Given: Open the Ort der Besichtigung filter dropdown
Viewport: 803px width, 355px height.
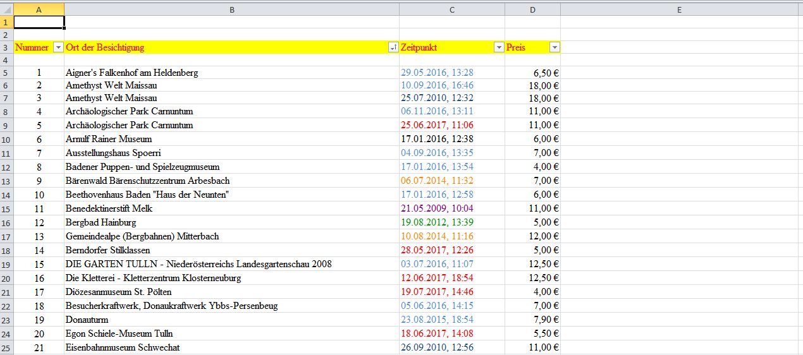Looking at the screenshot, I should (x=393, y=47).
